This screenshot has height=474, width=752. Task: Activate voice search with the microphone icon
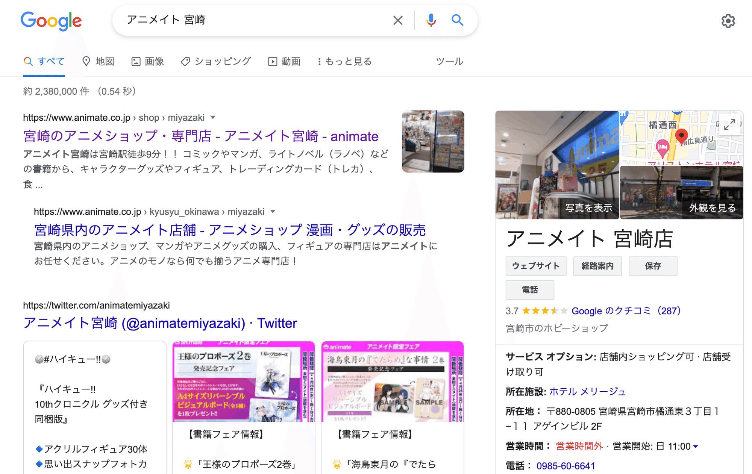tap(431, 20)
